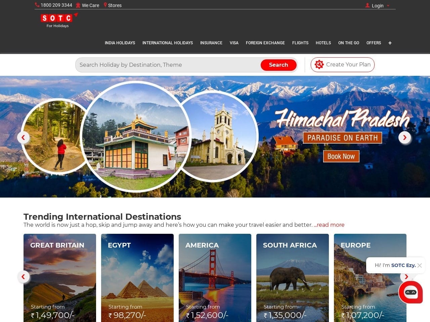Viewport: 430px width, 322px height.
Task: Click the Create Your Plan text
Action: (348, 64)
